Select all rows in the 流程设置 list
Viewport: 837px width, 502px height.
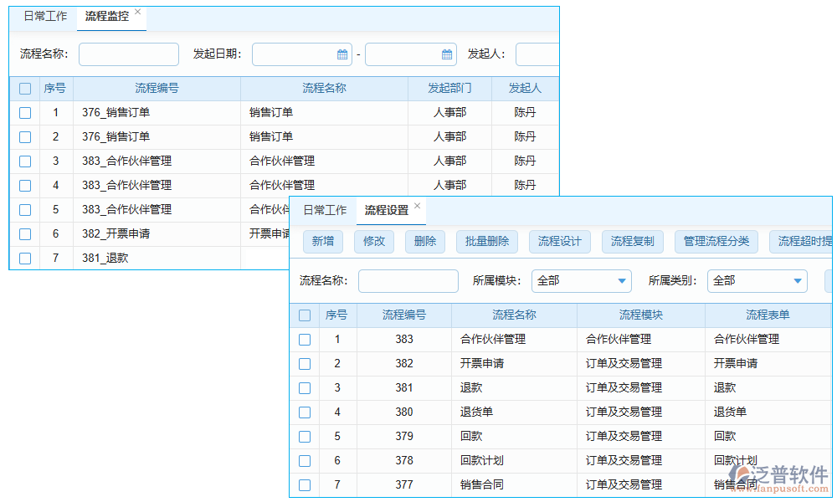[x=306, y=315]
